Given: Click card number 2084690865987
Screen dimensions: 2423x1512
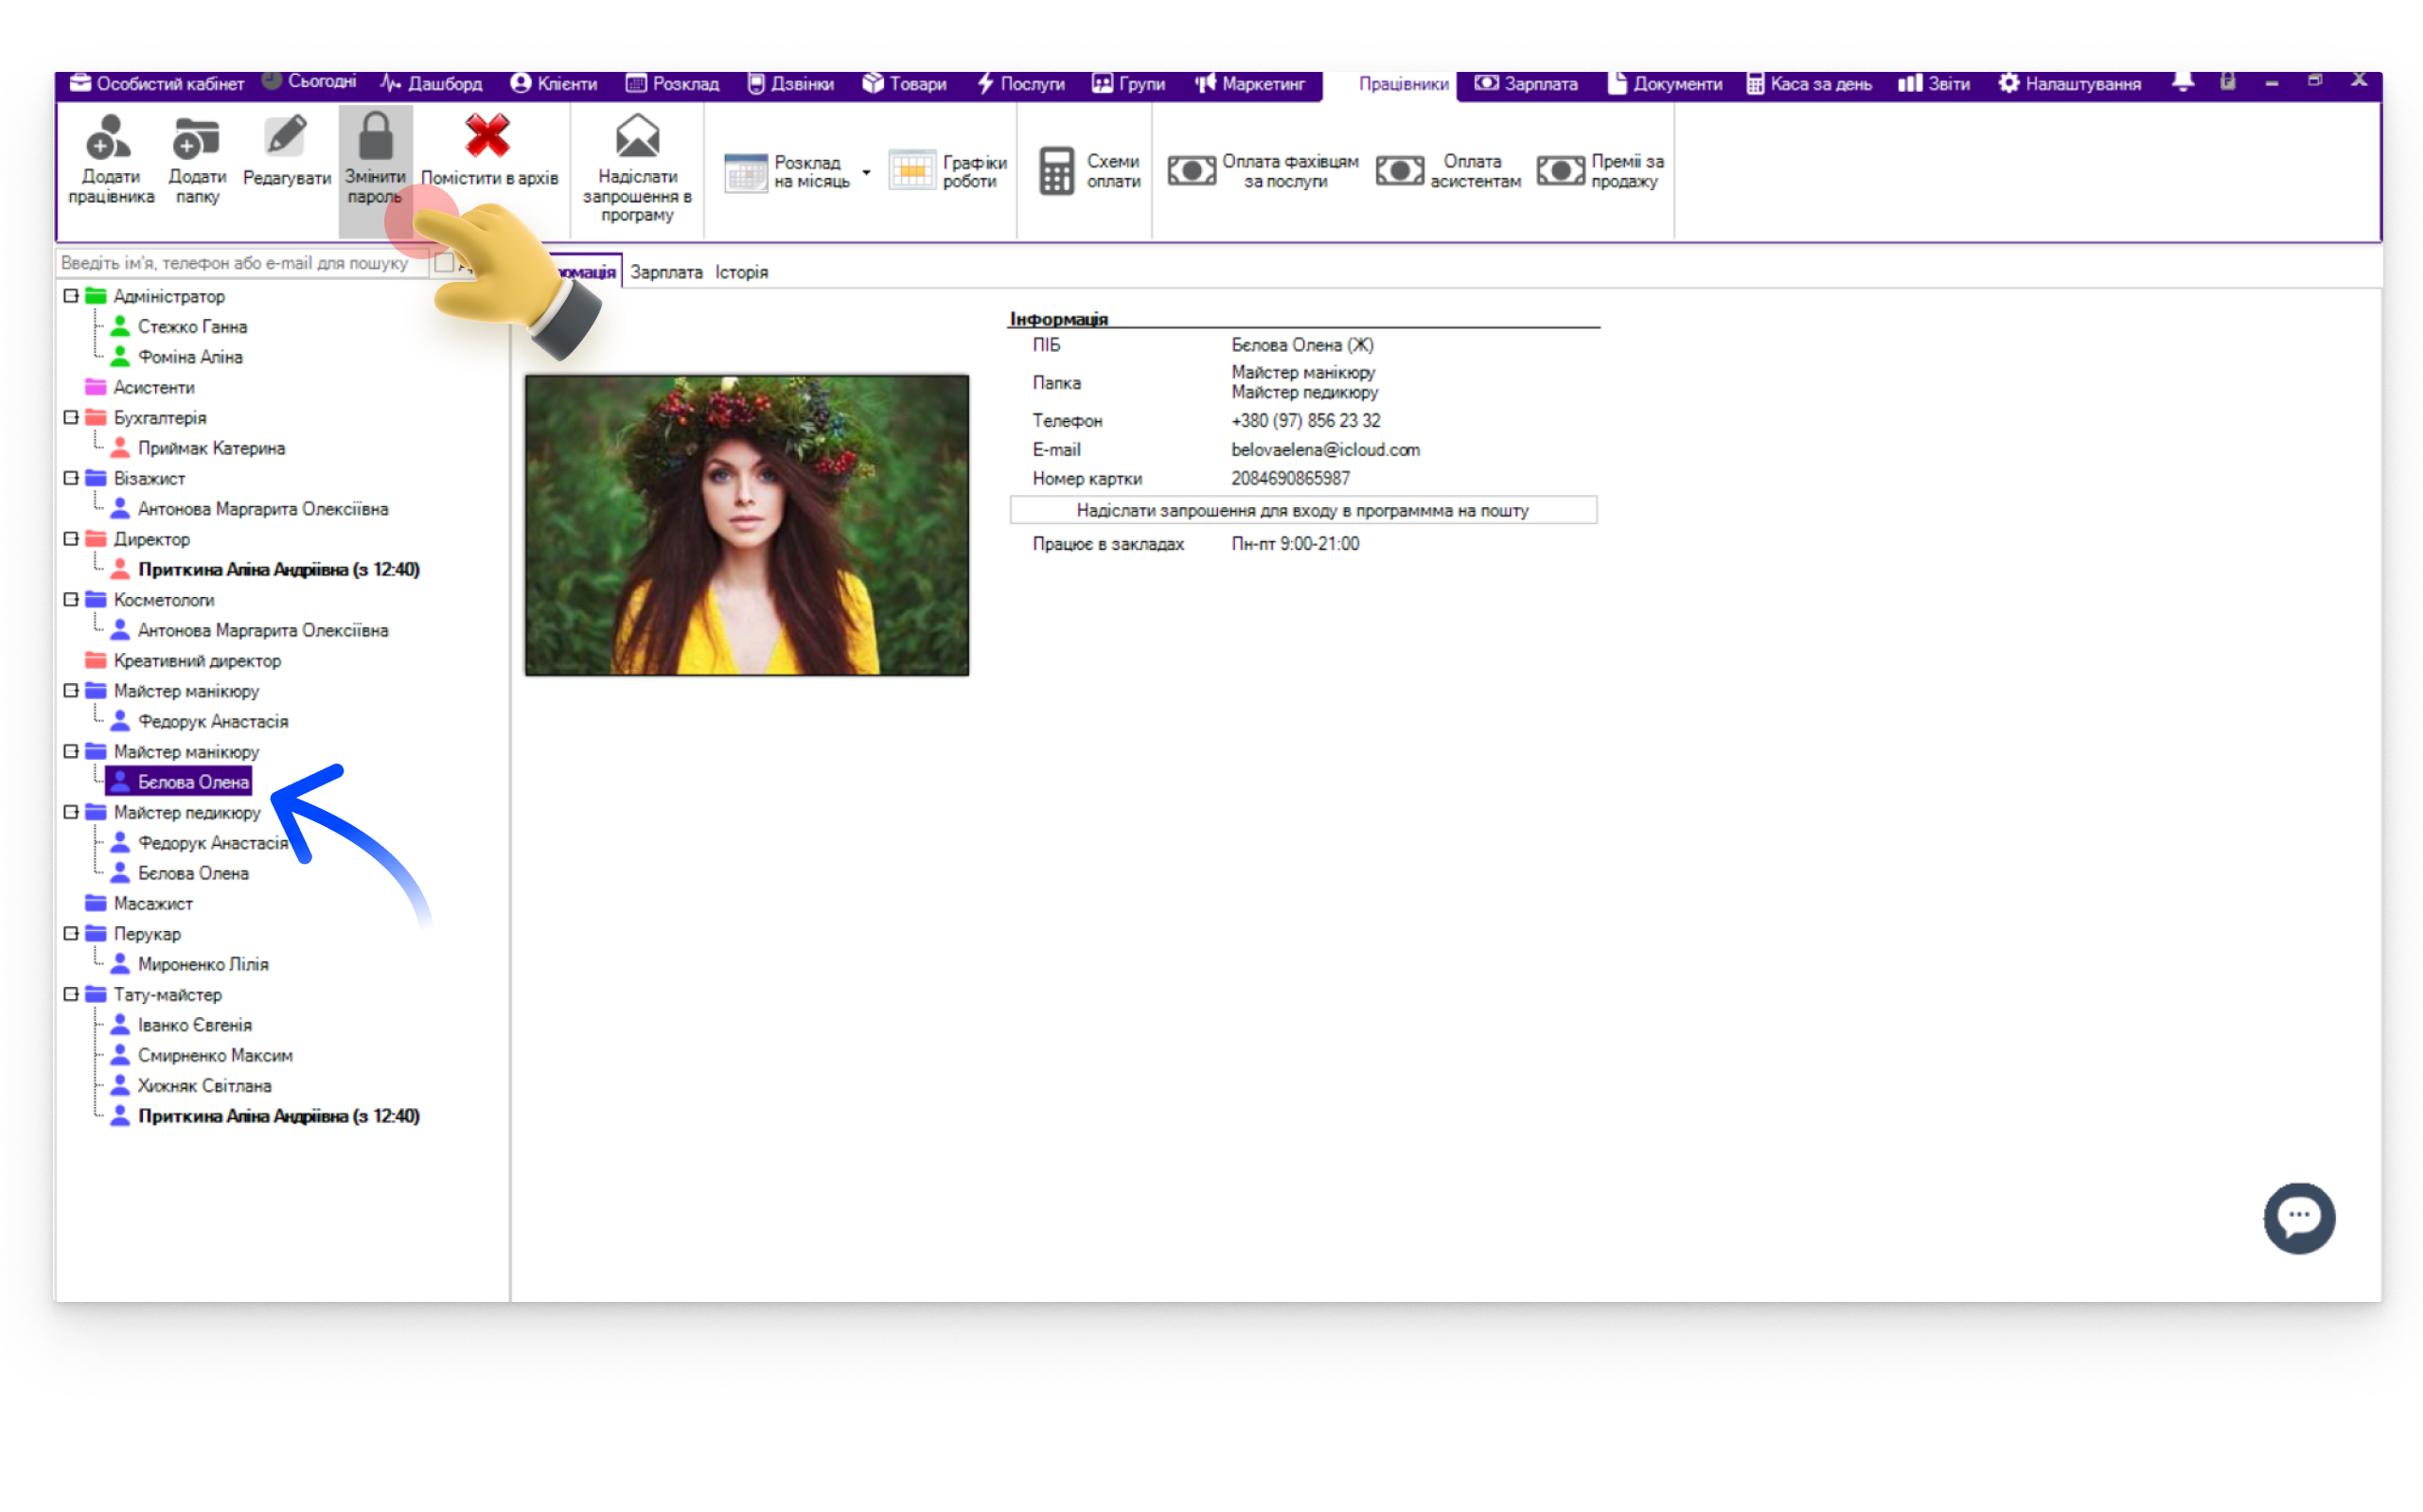Looking at the screenshot, I should [1289, 479].
